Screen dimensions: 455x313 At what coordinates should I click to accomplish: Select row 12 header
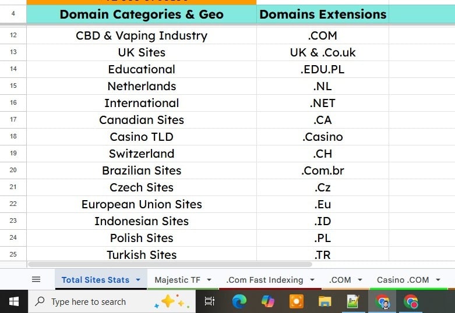click(x=13, y=35)
